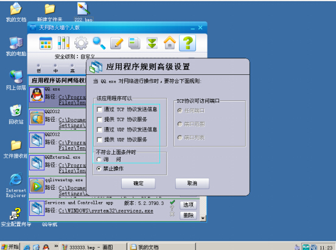Open 文件接收柜 folder on desktop
The width and height of the screenshot is (336, 250).
pos(16,149)
